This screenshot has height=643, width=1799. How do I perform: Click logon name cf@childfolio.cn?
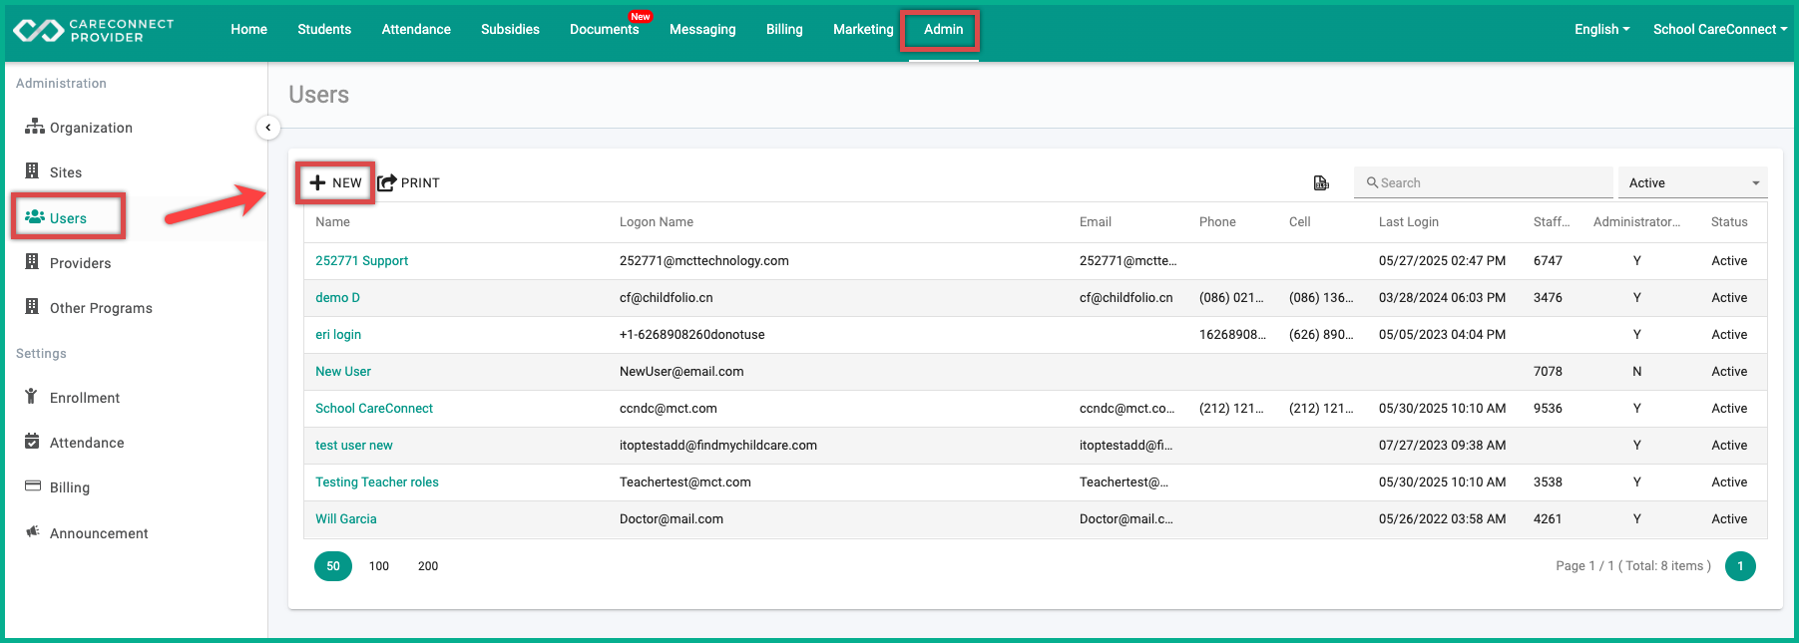pyautogui.click(x=666, y=297)
